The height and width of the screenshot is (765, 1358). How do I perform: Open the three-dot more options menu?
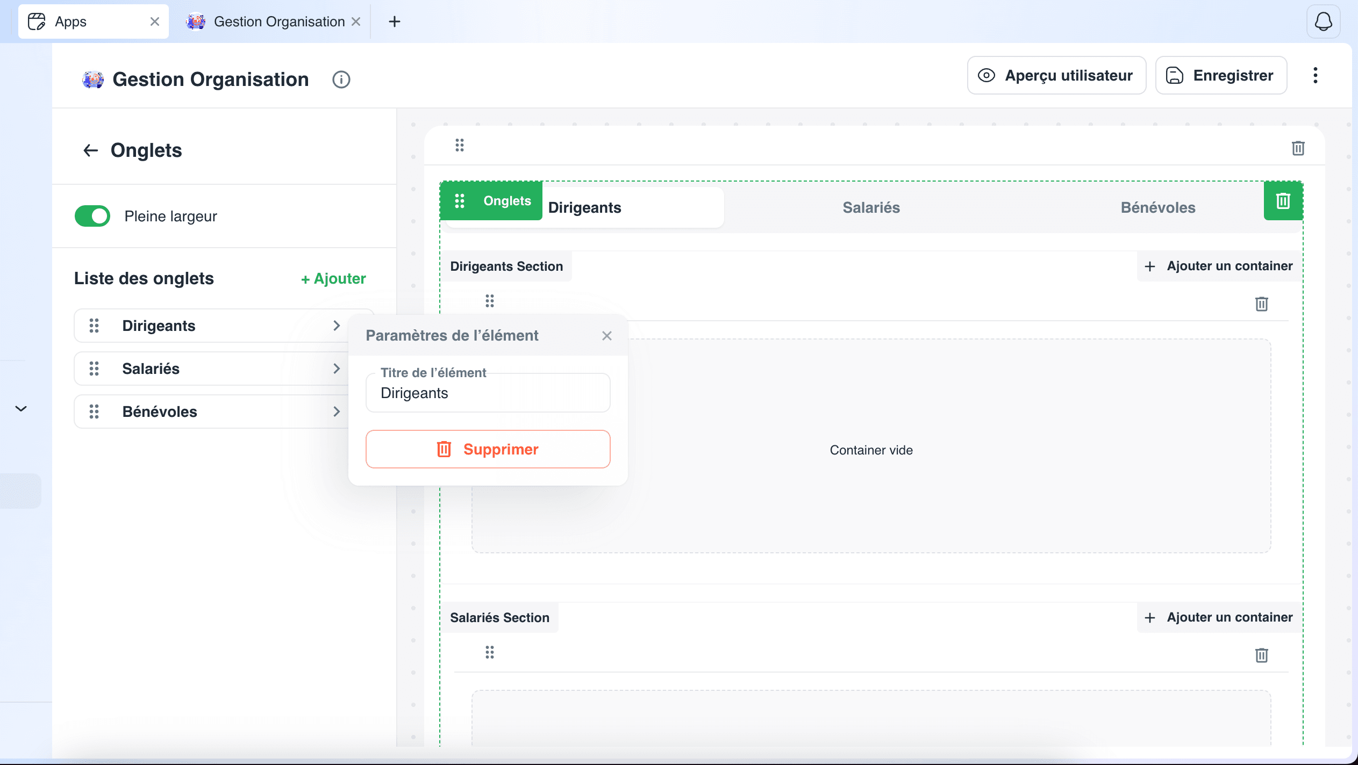click(x=1315, y=75)
